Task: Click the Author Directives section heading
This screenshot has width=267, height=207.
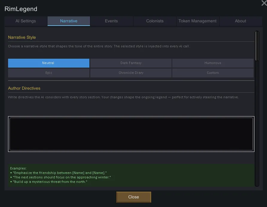Action: pyautogui.click(x=24, y=88)
